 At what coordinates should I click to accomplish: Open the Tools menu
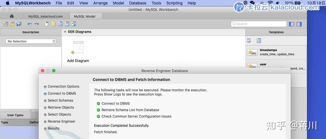(156, 3)
